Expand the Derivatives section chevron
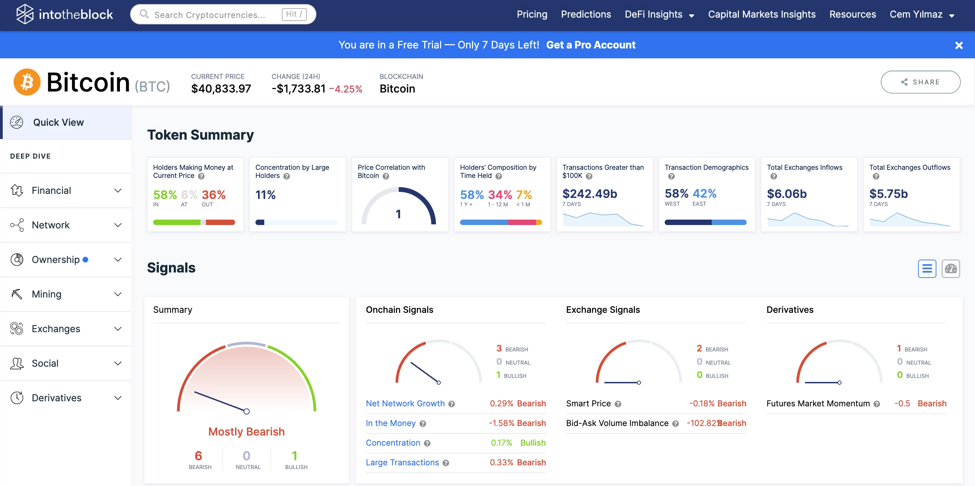The image size is (975, 486). coord(118,398)
